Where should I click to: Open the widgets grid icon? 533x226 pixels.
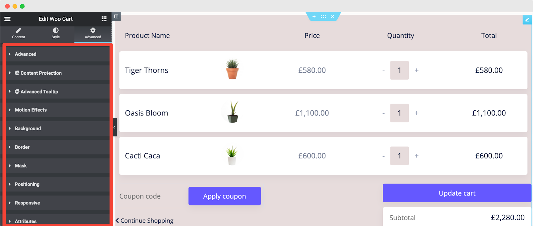click(104, 19)
